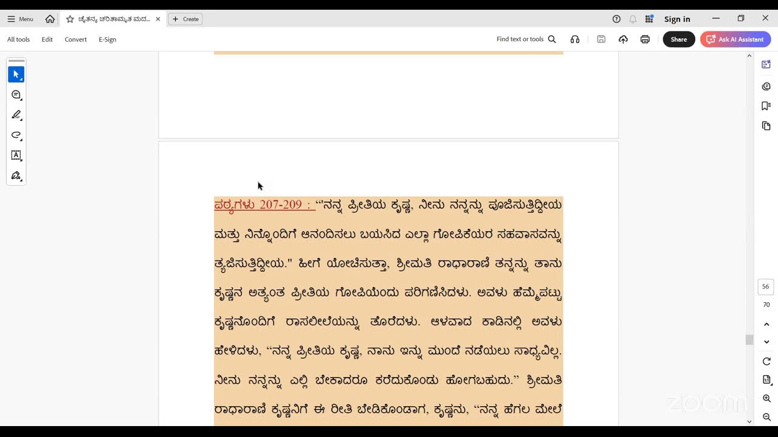Choose the Select arrow tool
This screenshot has height=437, width=778.
(x=16, y=74)
